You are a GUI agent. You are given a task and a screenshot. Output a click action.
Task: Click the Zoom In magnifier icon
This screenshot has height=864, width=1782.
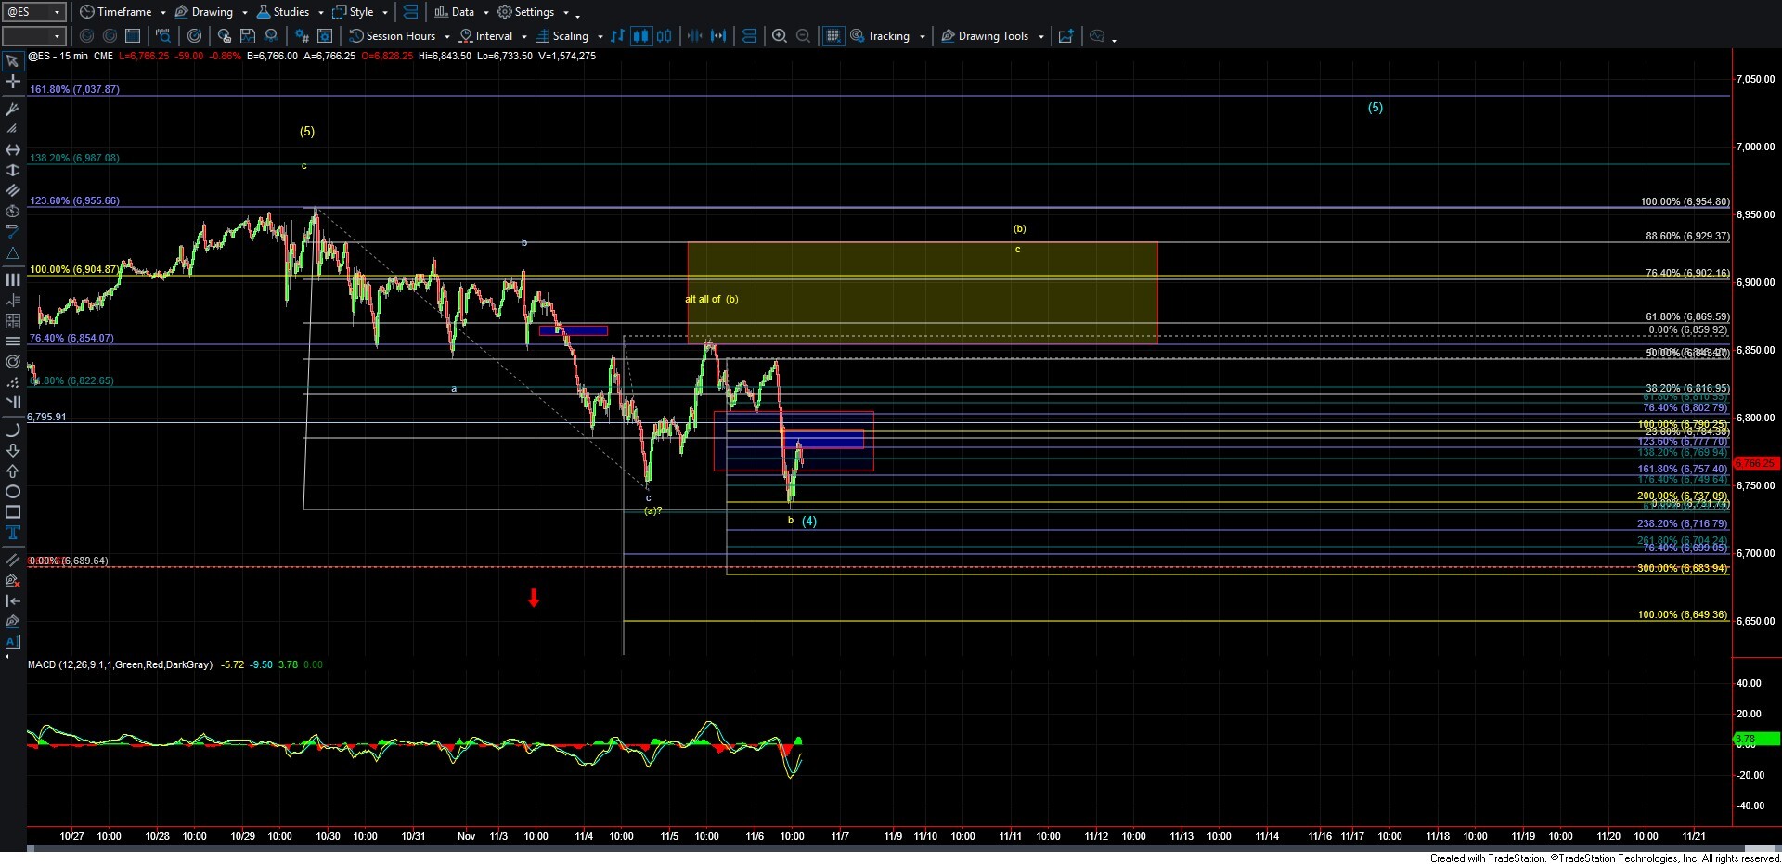(780, 36)
